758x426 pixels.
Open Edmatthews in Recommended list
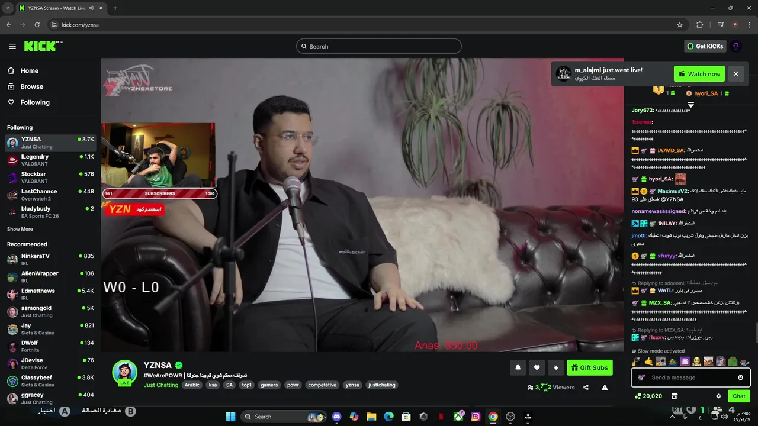point(50,294)
